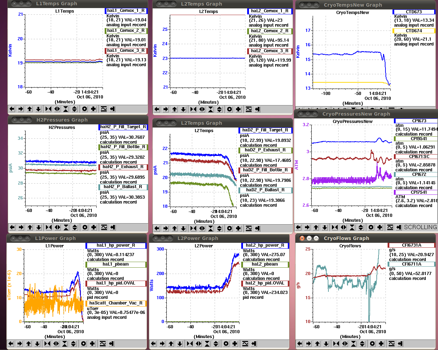Select the haD2_P_Fill_Target_R legend entry
Viewport: 438px width, 350px height.
(265, 130)
